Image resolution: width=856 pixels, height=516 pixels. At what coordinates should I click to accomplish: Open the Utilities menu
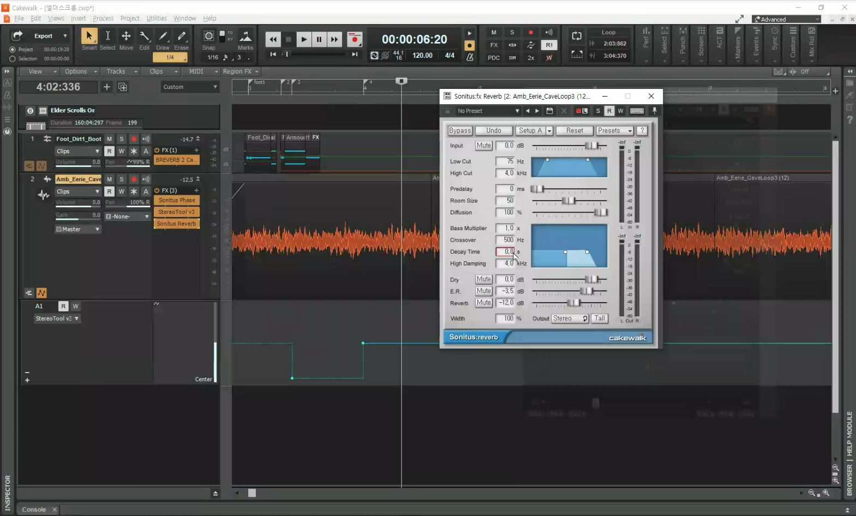pos(156,18)
